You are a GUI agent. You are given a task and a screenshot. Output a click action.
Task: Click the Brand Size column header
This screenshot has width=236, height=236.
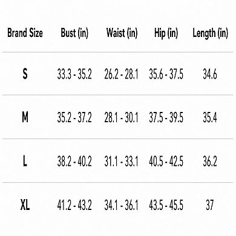(x=25, y=33)
